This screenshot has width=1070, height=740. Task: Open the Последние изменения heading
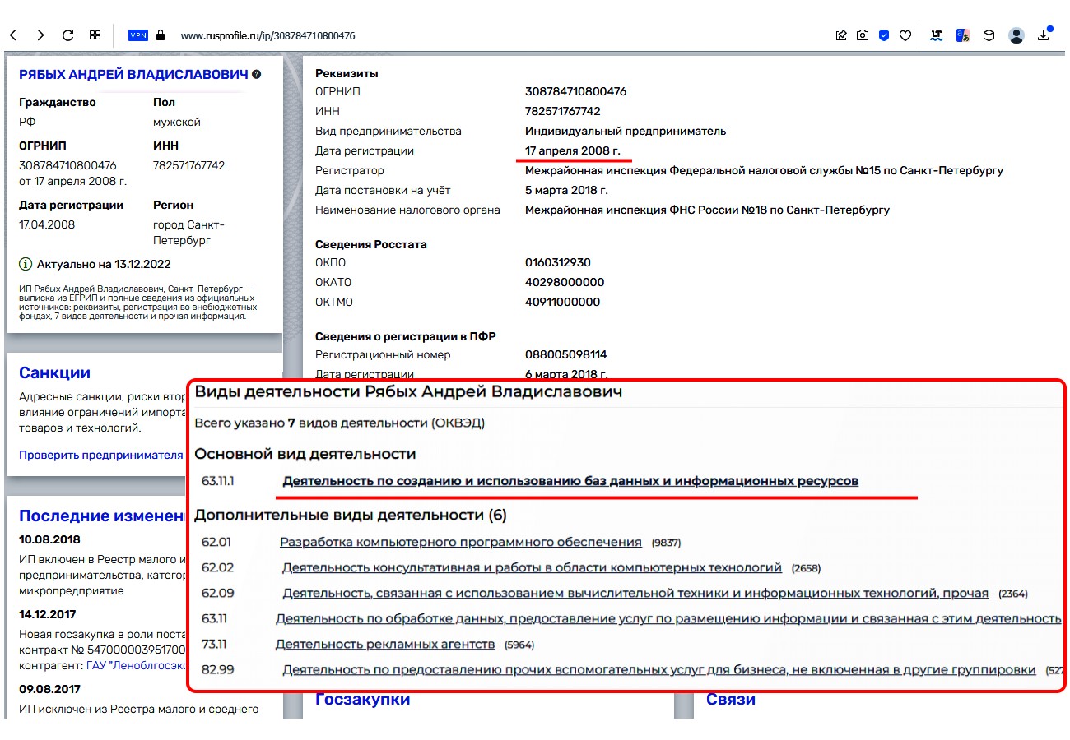pos(104,516)
